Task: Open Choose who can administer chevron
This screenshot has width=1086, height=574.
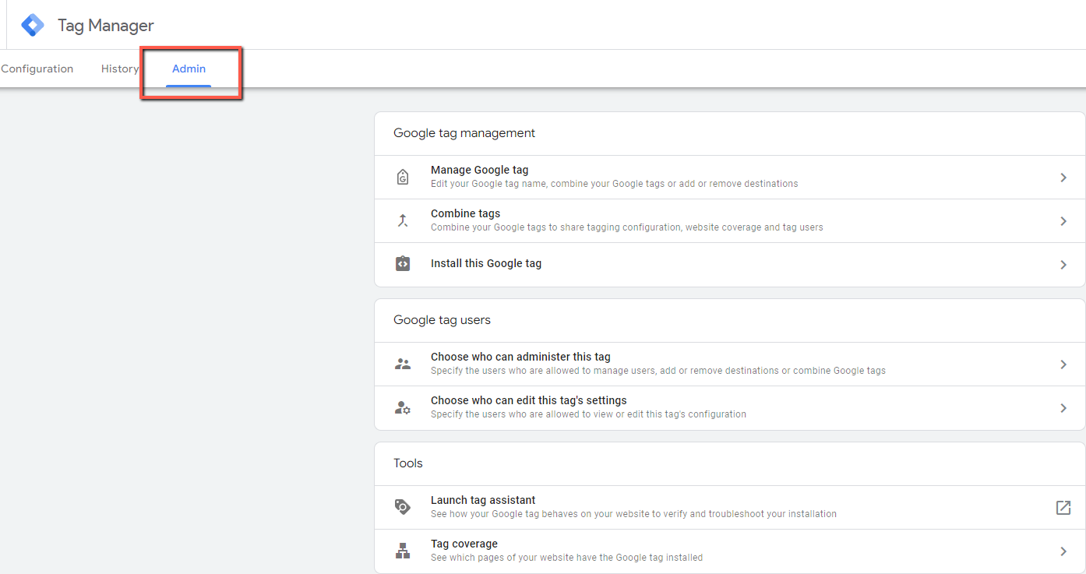Action: pos(1063,364)
